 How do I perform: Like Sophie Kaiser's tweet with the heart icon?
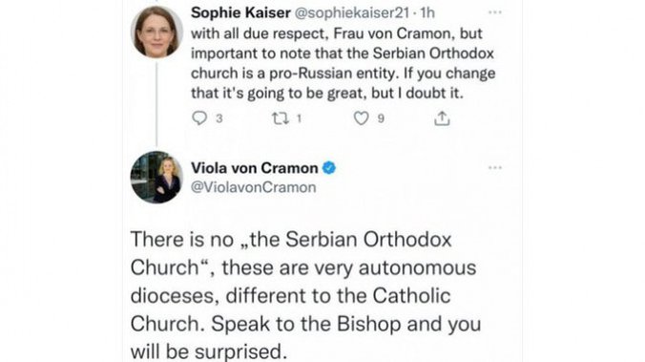tap(362, 118)
